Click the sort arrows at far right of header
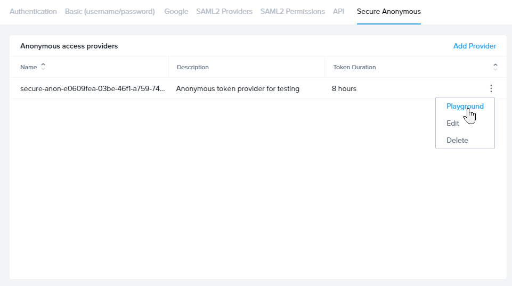The width and height of the screenshot is (512, 286). pyautogui.click(x=495, y=67)
